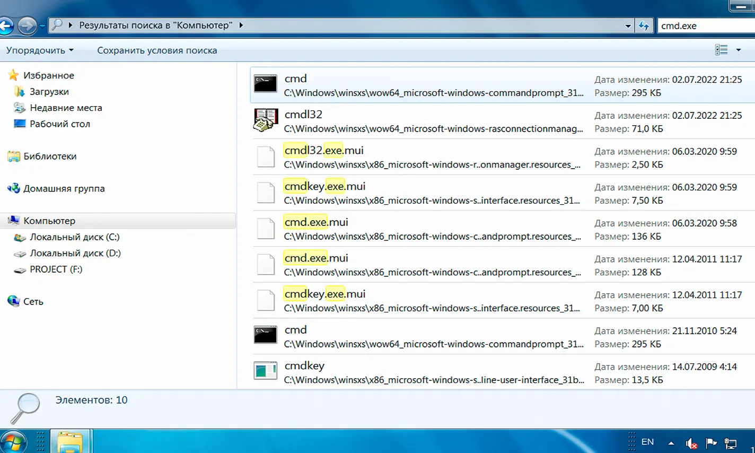Click "Сохранить условия поиска"

tap(157, 50)
